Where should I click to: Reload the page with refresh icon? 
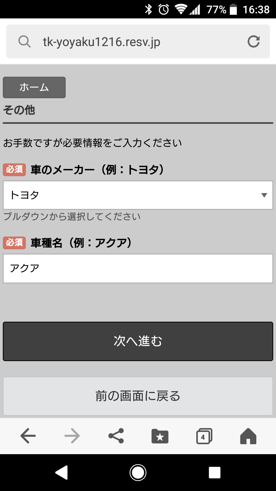(254, 41)
